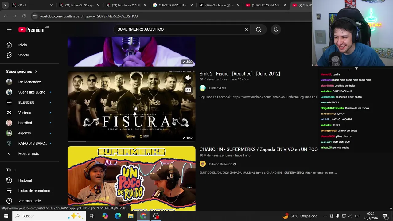
Task: Click the YouTube Premium logo
Action: click(31, 29)
